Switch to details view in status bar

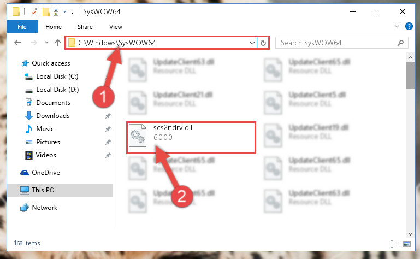pyautogui.click(x=395, y=244)
